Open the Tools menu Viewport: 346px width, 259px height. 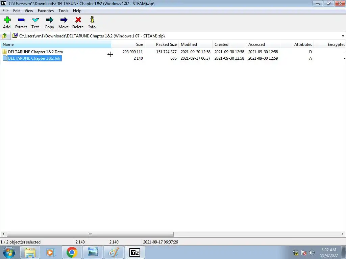click(63, 10)
